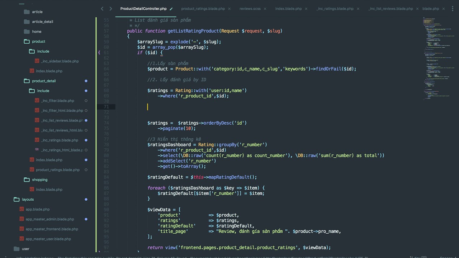
Task: Switch to the _inc_list_reviews.blade.php tab
Action: point(391,9)
